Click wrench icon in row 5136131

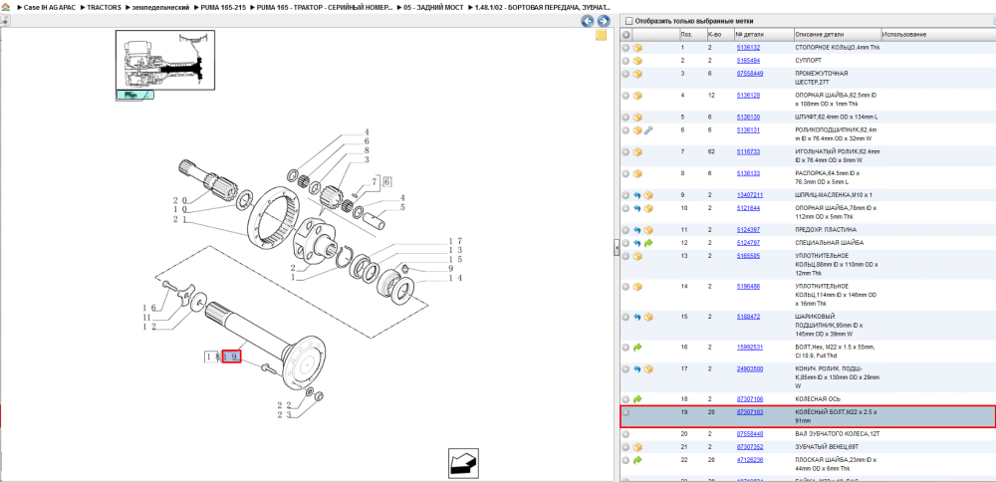[x=648, y=130]
